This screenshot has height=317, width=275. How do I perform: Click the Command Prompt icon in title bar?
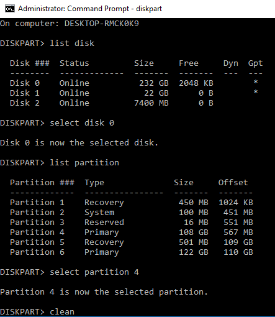(10, 9)
